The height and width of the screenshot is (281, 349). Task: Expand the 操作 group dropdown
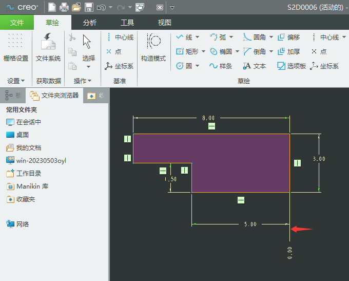coord(82,81)
